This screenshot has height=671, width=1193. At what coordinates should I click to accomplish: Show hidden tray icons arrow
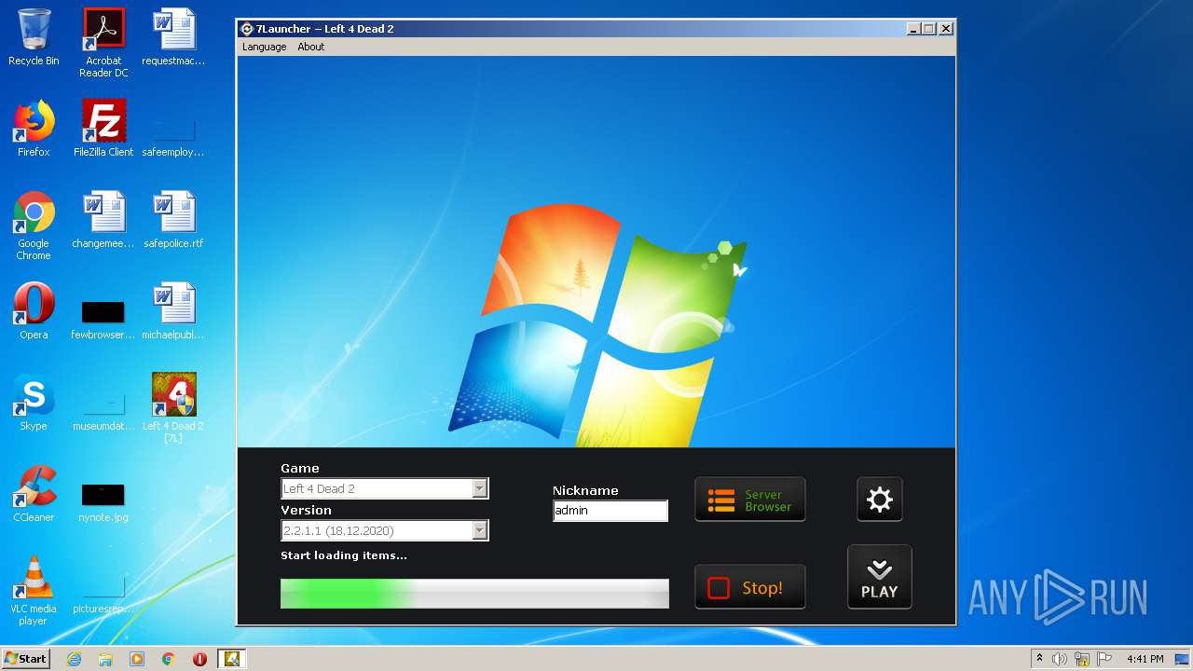click(1039, 659)
